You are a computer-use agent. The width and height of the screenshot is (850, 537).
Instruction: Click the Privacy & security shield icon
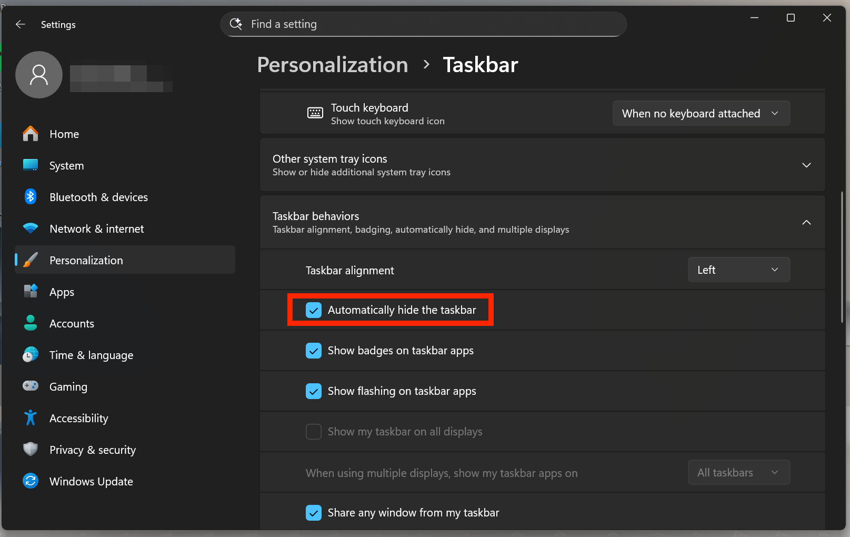[31, 450]
